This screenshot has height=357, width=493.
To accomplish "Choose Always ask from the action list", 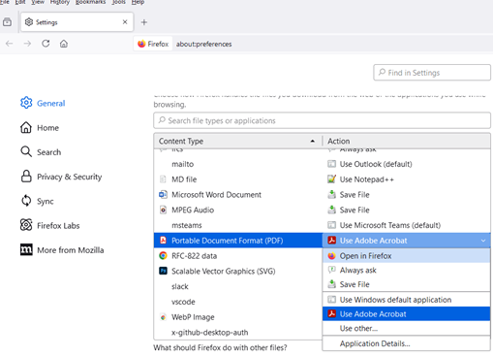I will (x=406, y=270).
